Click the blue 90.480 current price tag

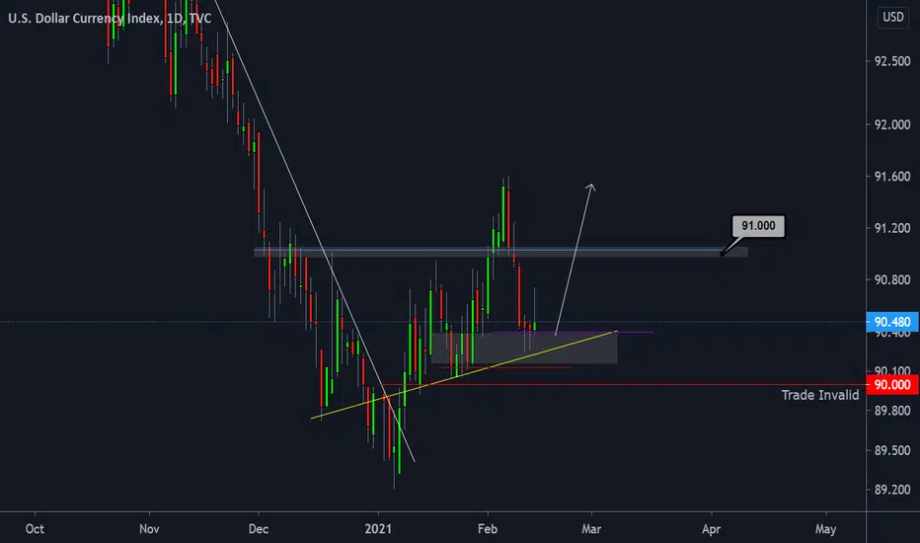891,322
